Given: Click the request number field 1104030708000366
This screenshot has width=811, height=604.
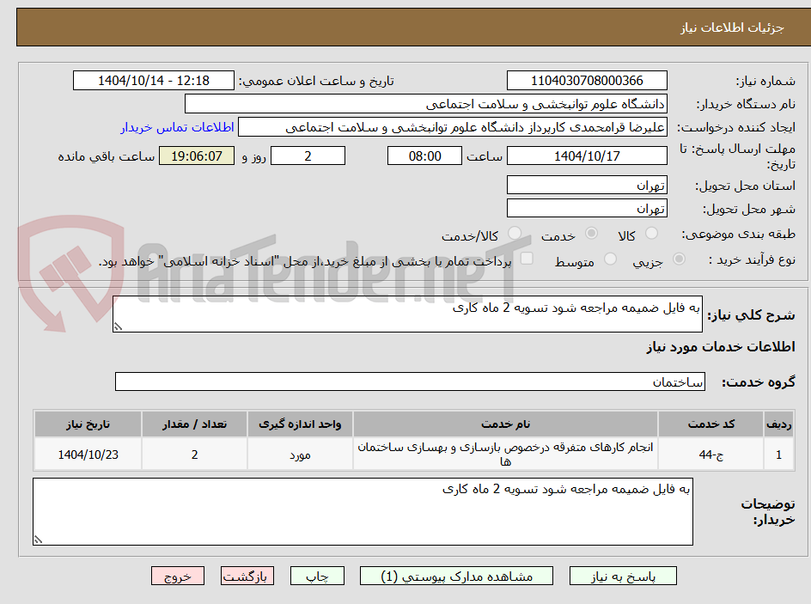Looking at the screenshot, I should (x=586, y=81).
